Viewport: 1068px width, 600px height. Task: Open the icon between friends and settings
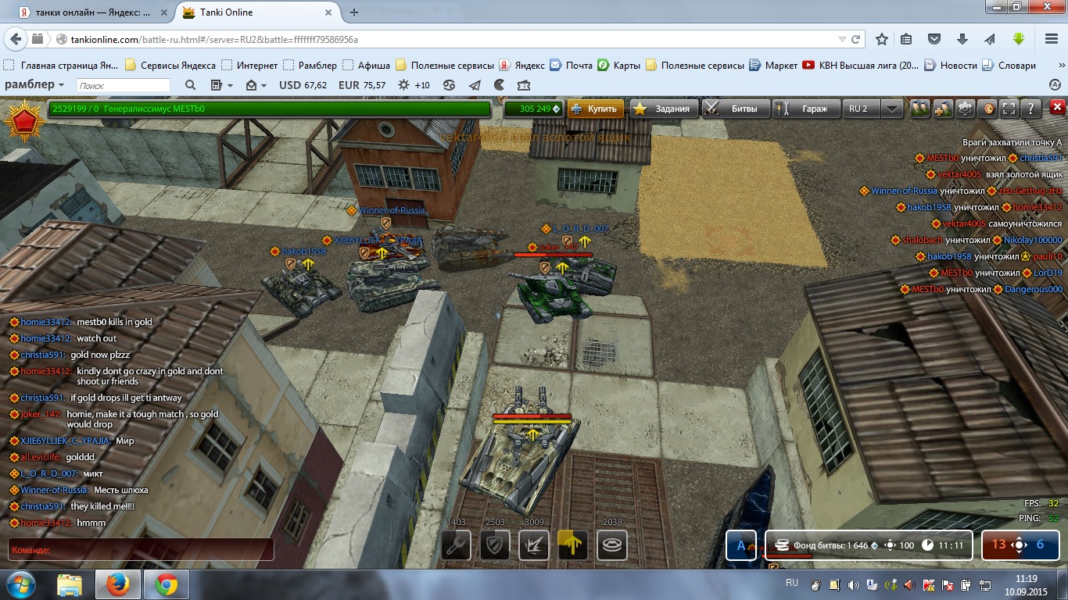click(x=943, y=109)
